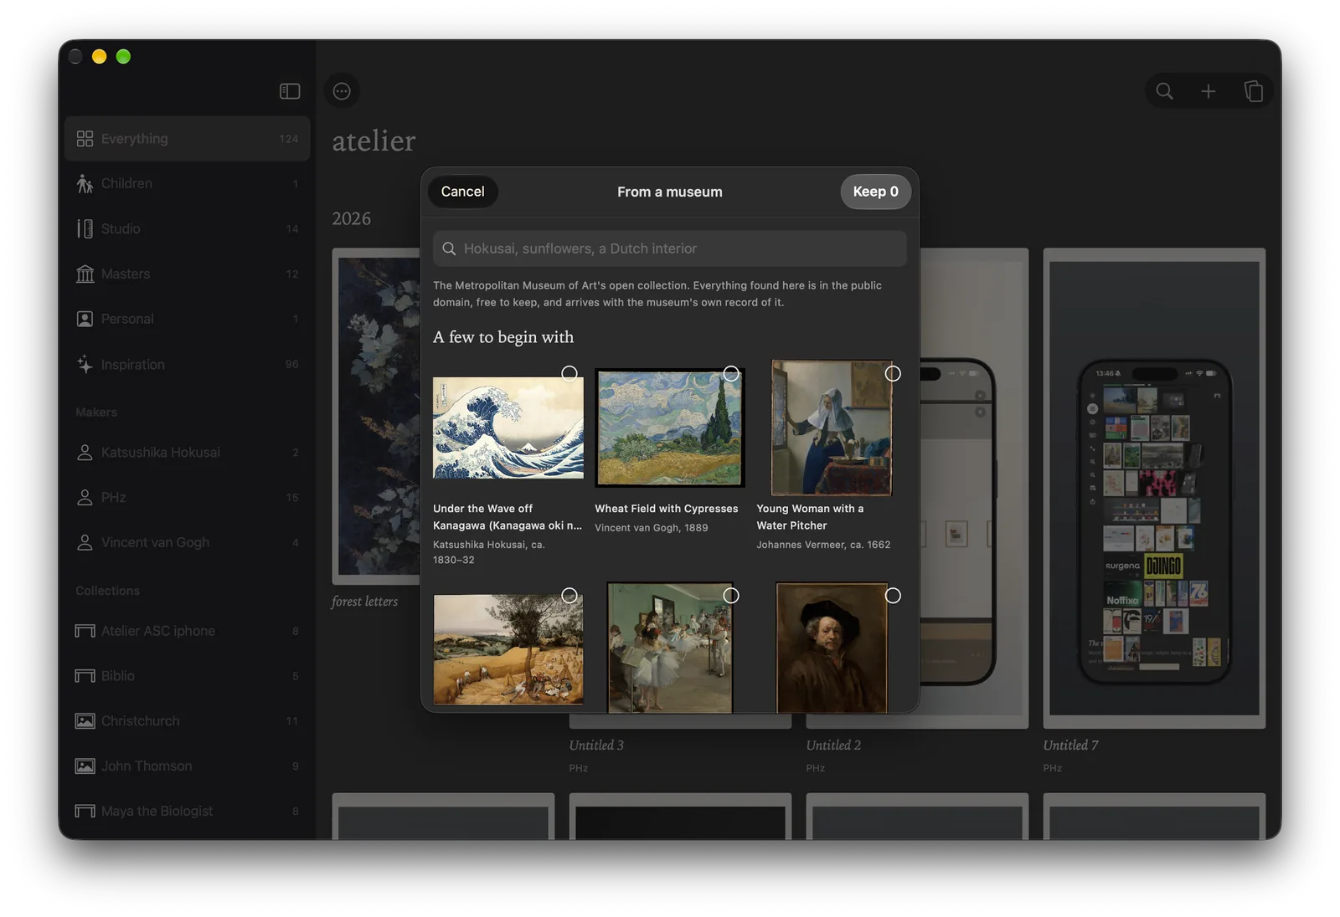Open the Children sidebar category

tap(188, 184)
